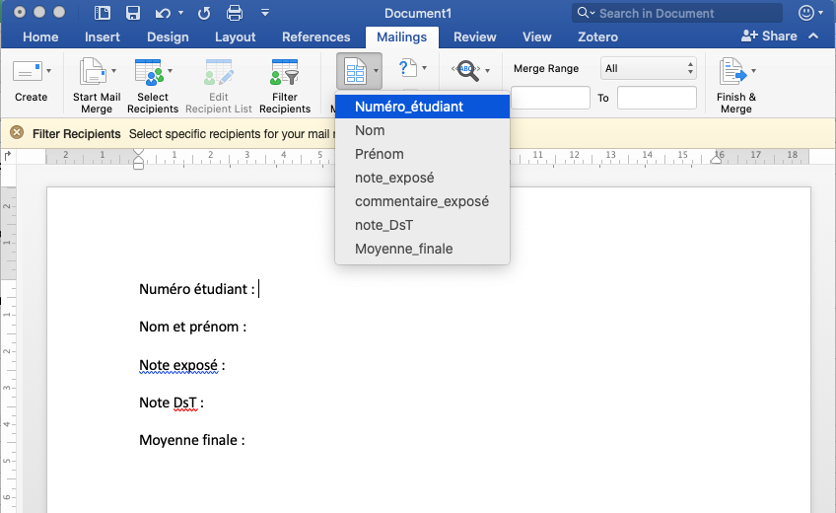836x513 pixels.
Task: Switch to the Zotero tab
Action: click(x=597, y=37)
